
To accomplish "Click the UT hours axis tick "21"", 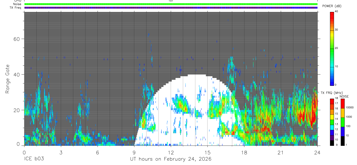I will 281,152.
